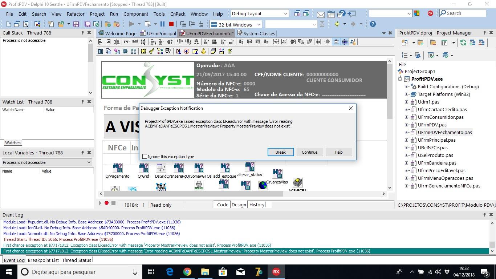The width and height of the screenshot is (496, 279).
Task: Open the History tab
Action: tap(257, 205)
